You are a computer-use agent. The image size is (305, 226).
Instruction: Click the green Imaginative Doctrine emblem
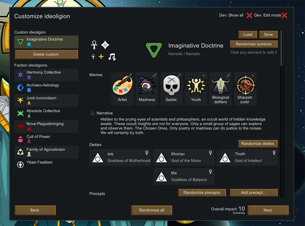pos(154,50)
